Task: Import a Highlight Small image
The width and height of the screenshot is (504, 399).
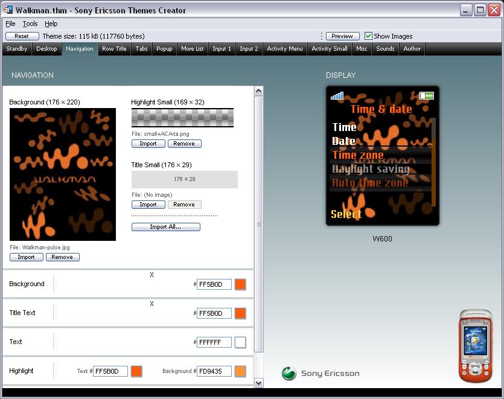Action: click(x=148, y=144)
